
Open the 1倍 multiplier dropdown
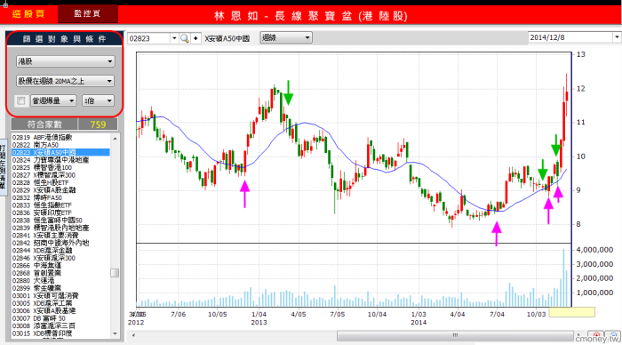98,100
